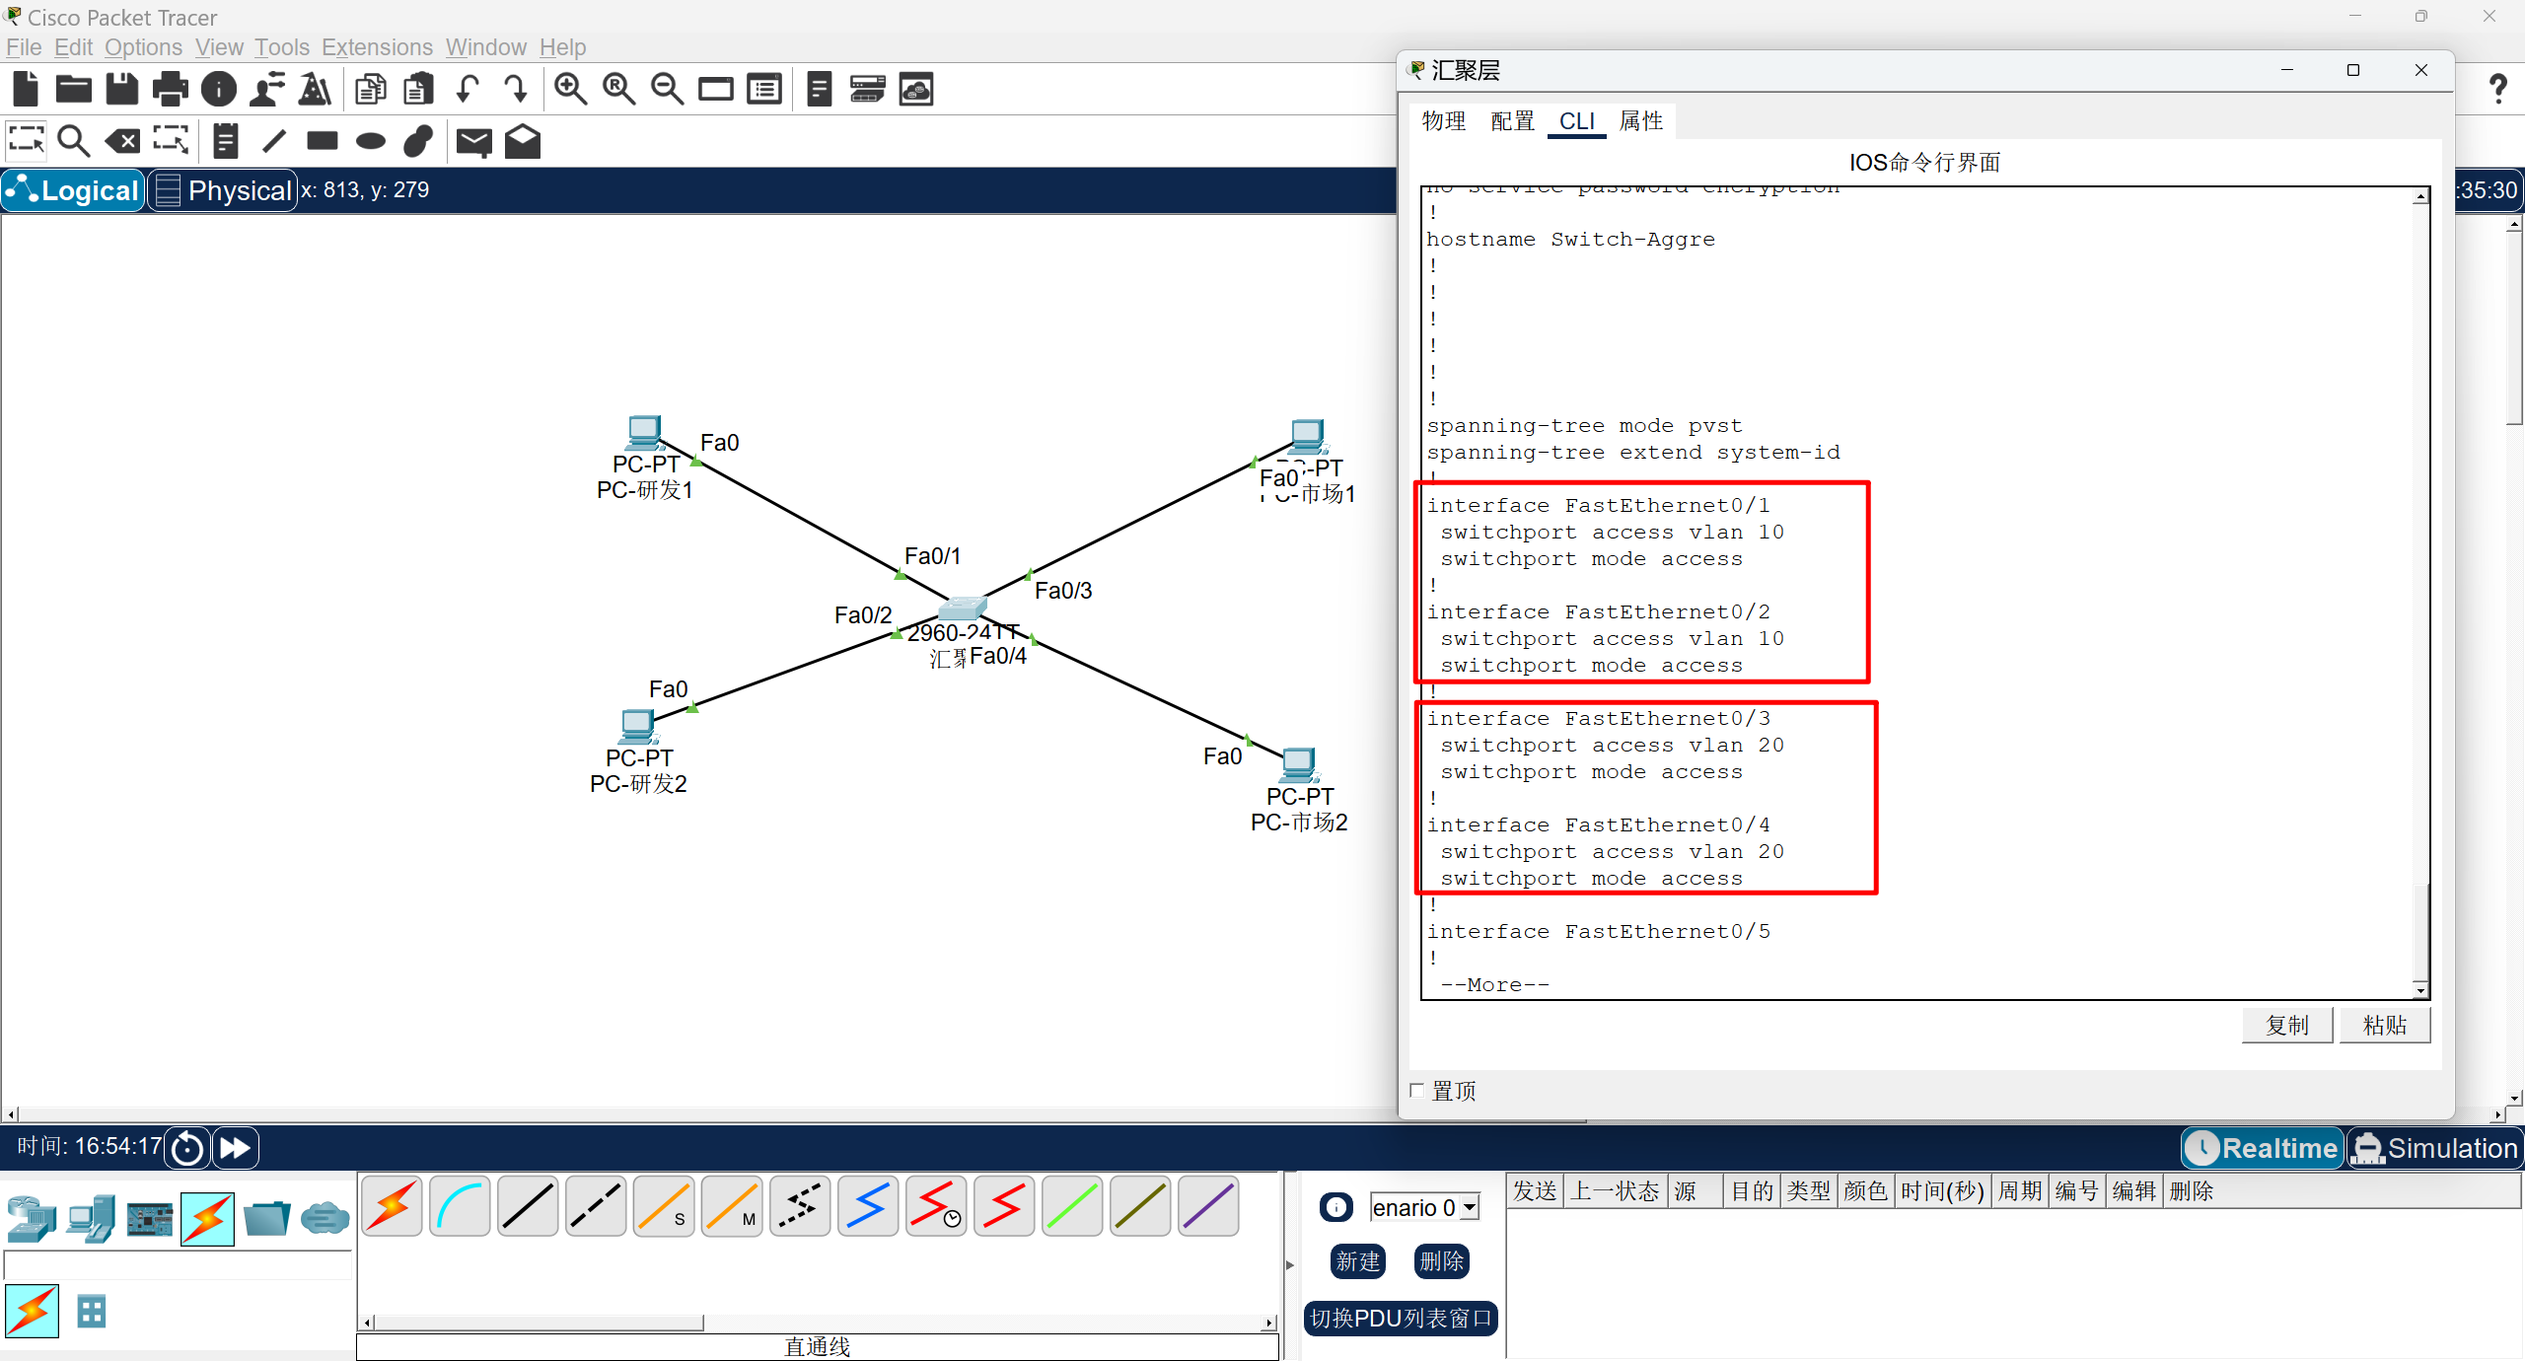This screenshot has height=1361, width=2525.
Task: Copy selection with the Copy toolbar icon
Action: click(371, 90)
